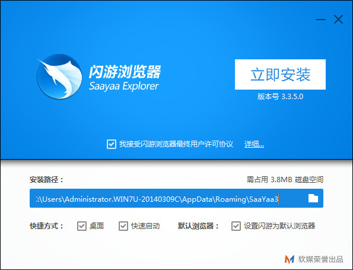Click the Saayaa Explorer swordfish logo
The image size is (353, 270).
point(59,77)
